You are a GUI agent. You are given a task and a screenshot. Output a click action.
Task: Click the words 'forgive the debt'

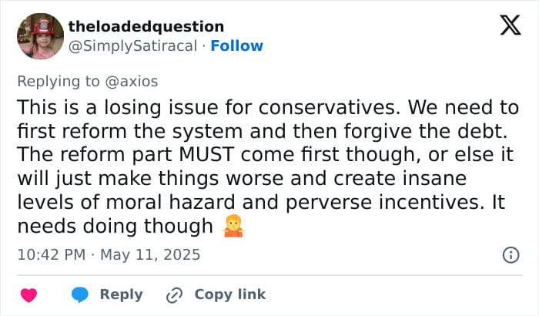(425, 131)
